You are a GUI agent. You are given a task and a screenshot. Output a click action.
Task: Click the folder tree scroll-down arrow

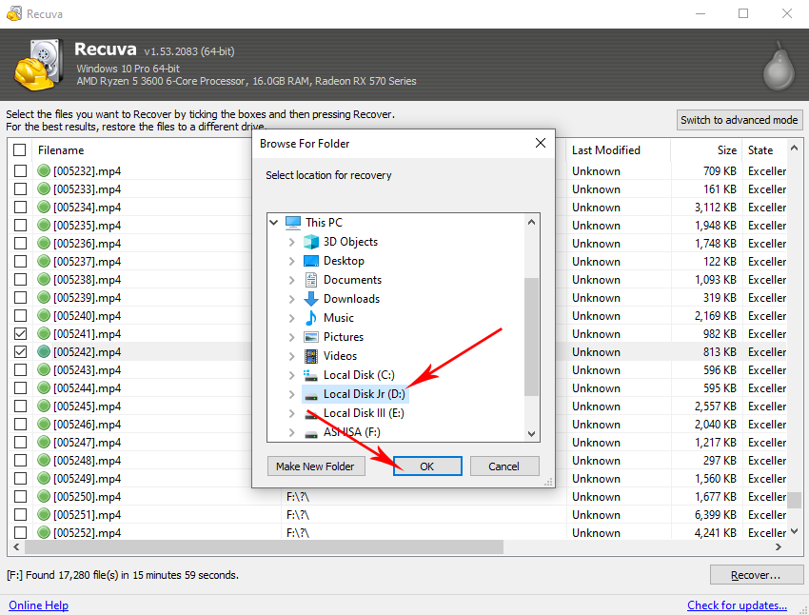pyautogui.click(x=531, y=434)
